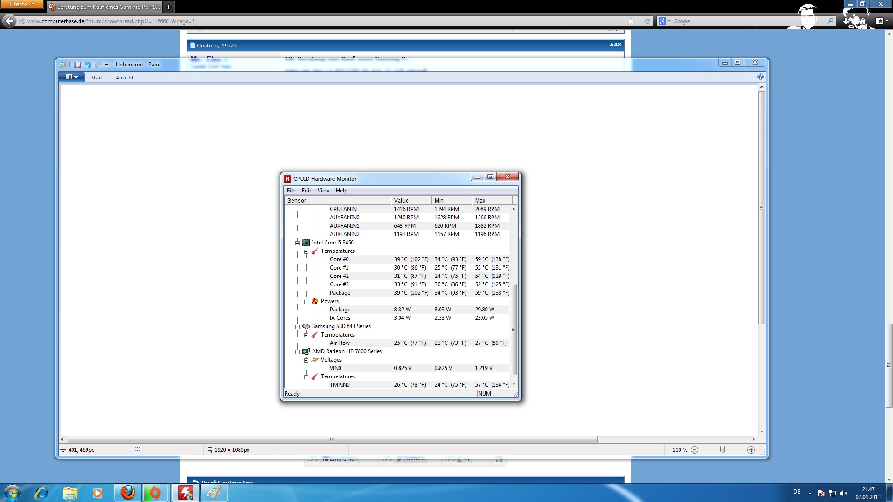The width and height of the screenshot is (893, 502).
Task: Click Paint's horizontal scrollbar
Action: point(332,439)
